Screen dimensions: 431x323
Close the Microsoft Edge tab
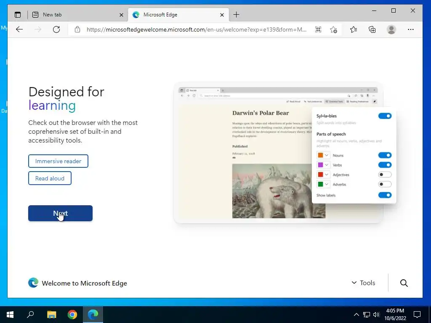[222, 15]
